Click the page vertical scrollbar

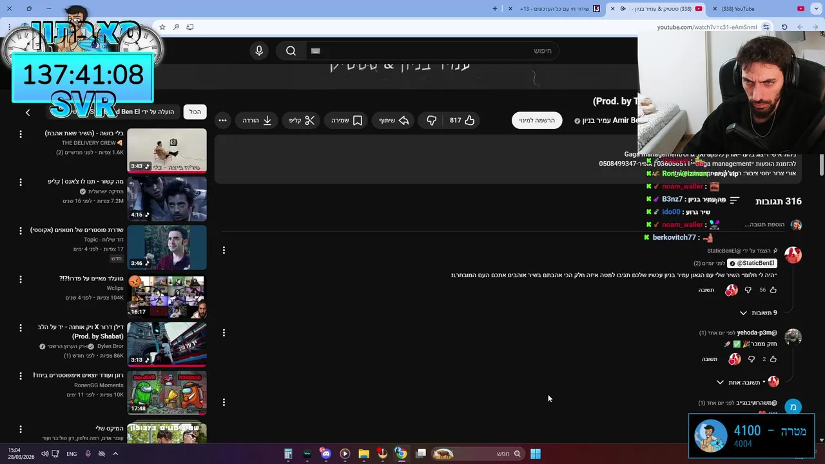click(821, 164)
